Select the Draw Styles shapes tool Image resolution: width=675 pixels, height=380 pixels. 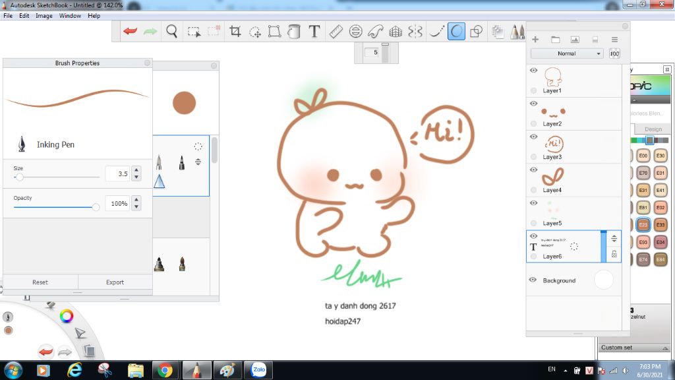click(476, 32)
